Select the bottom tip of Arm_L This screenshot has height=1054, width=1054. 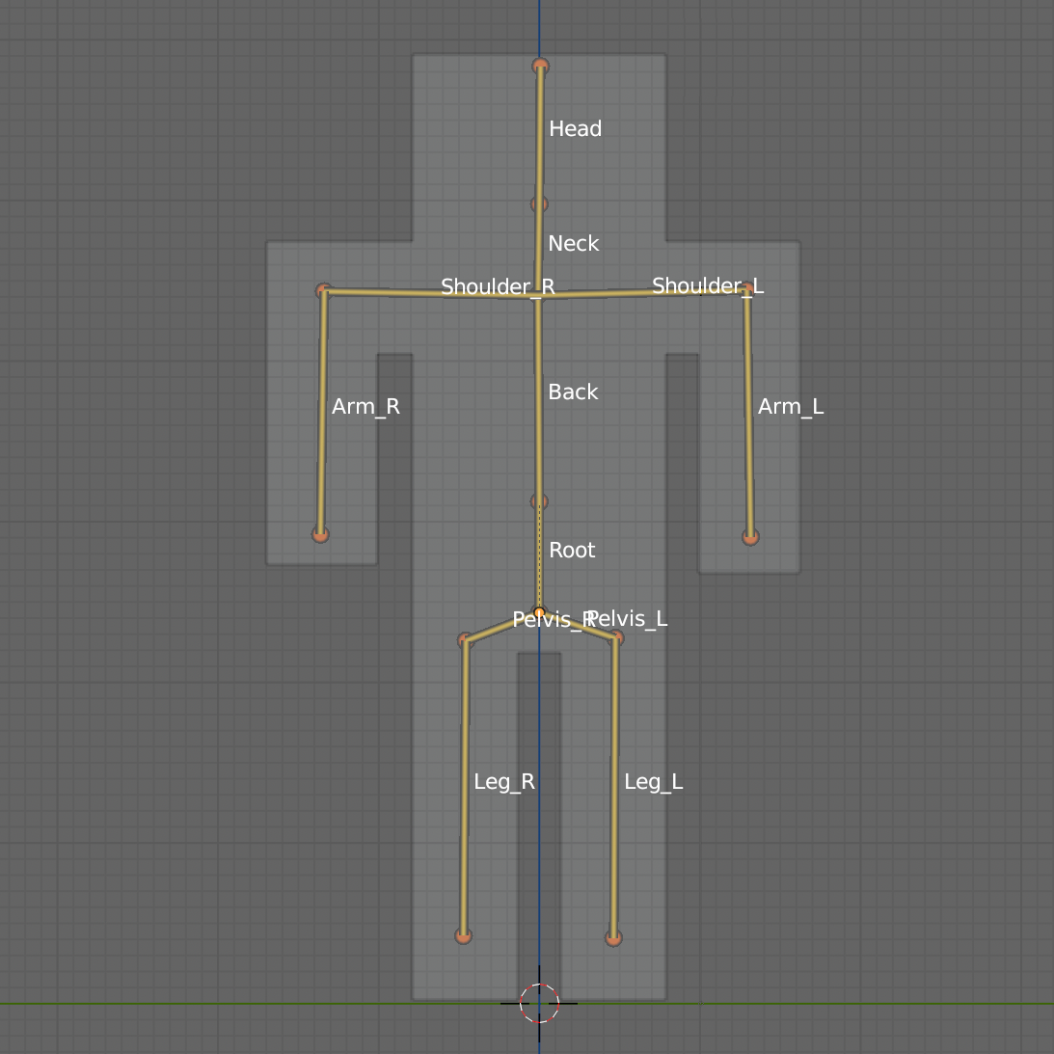[750, 537]
